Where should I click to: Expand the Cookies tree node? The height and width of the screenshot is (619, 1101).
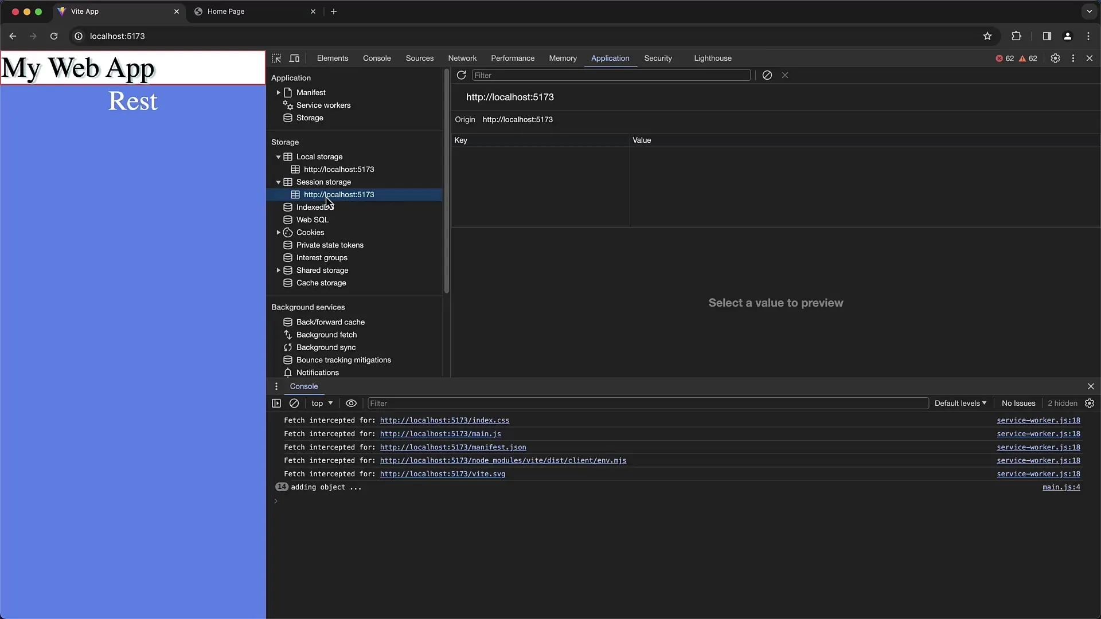point(279,233)
